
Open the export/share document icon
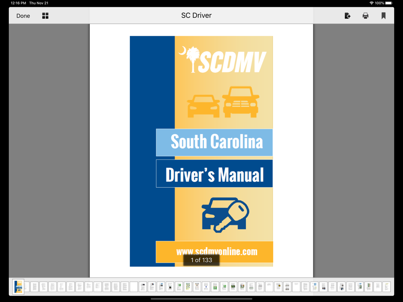(347, 16)
